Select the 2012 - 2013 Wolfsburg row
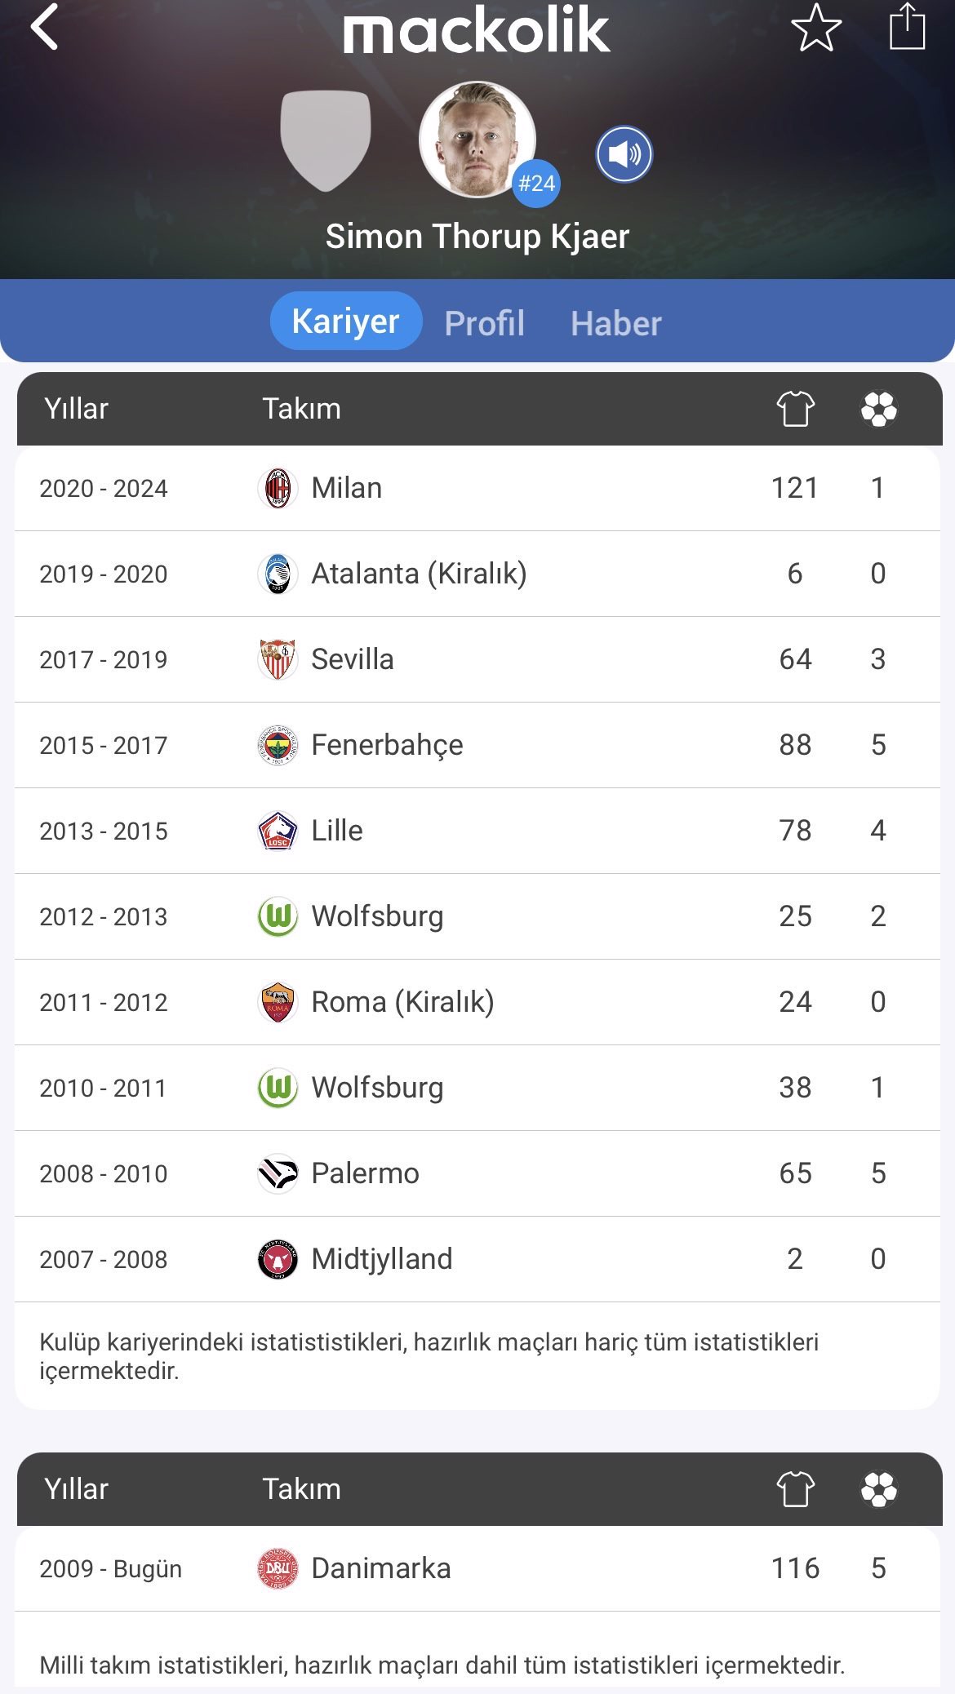Viewport: 955px width, 1694px height. pos(477,916)
